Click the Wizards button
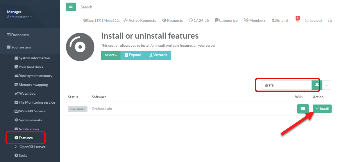The image size is (338, 162). coord(158,55)
